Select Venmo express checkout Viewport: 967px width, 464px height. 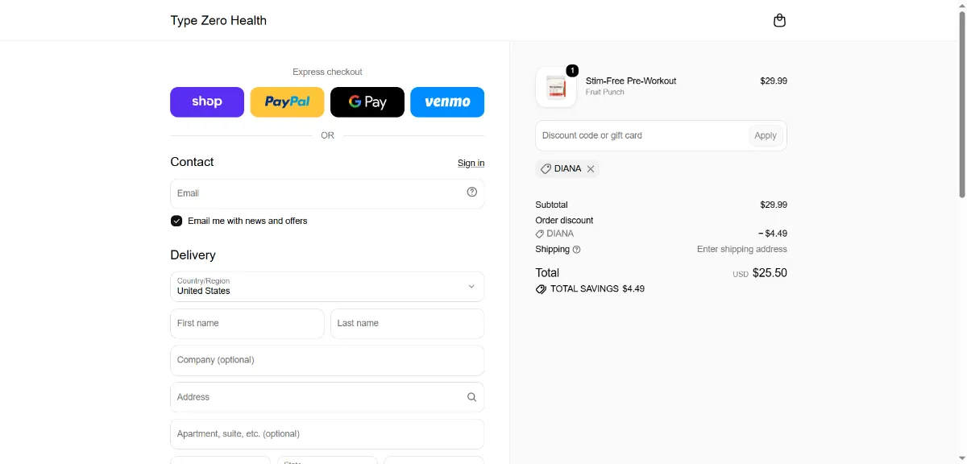coord(447,102)
